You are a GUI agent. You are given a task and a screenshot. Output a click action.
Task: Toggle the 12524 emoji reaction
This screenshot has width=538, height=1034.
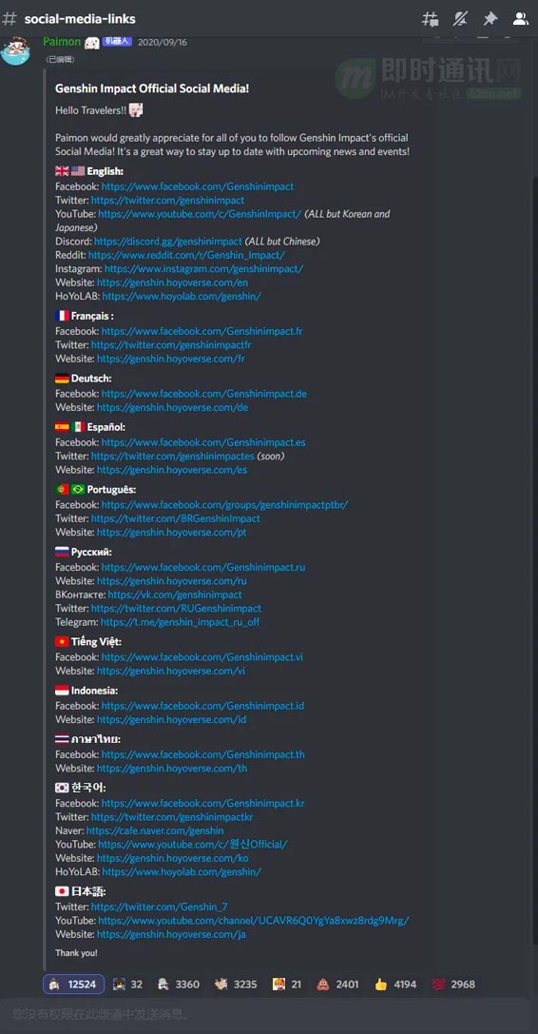(x=74, y=984)
